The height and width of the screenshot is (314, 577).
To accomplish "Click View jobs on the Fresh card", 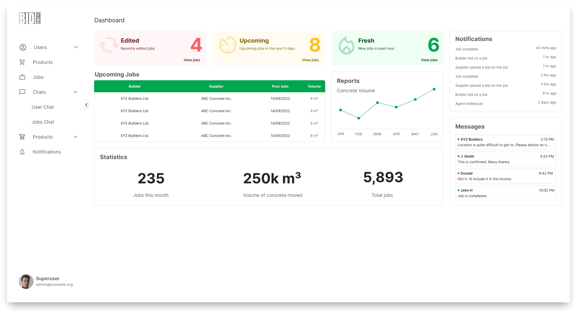I will click(x=429, y=60).
